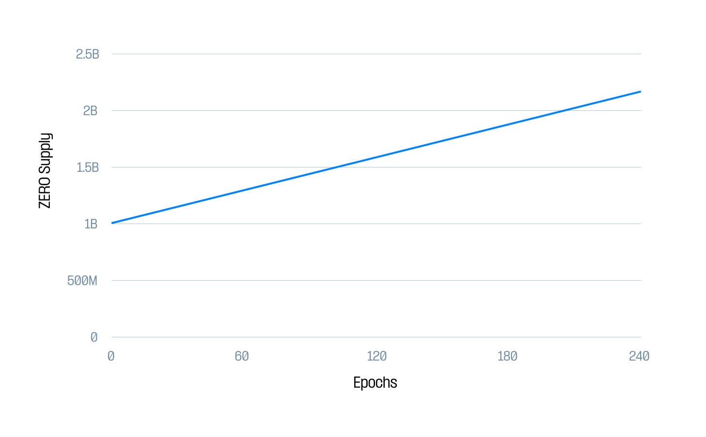Click the 1.5B y-axis label
Image resolution: width=706 pixels, height=437 pixels.
coord(88,167)
